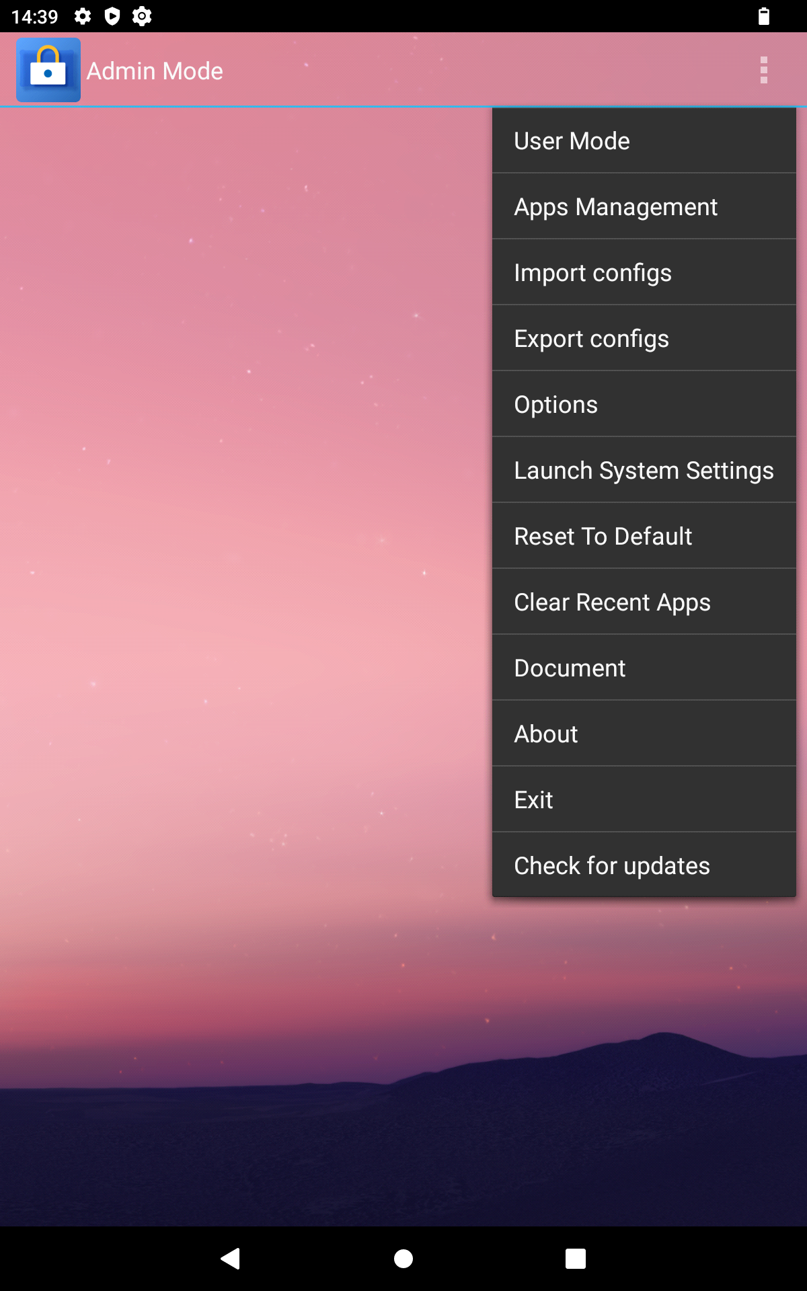
Task: Close menu via three-dot overflow icon
Action: [x=763, y=70]
